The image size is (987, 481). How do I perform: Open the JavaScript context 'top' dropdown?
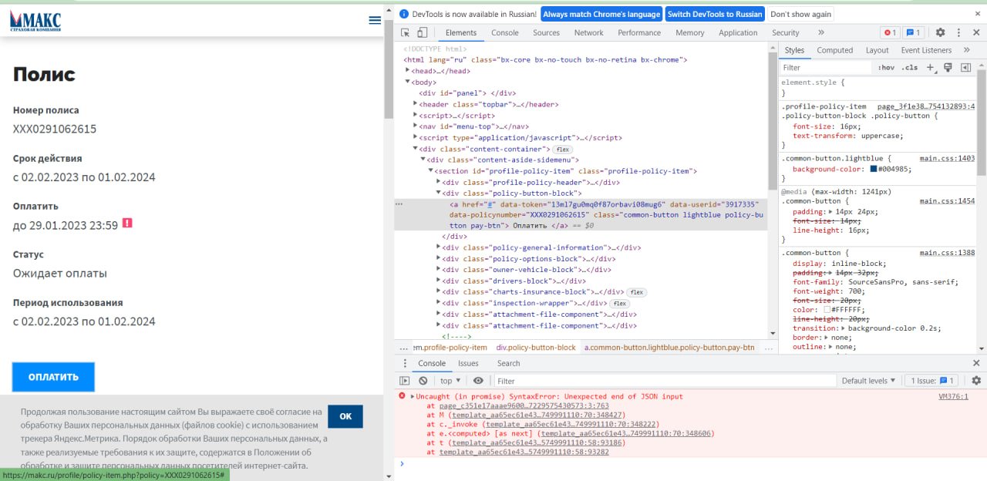(x=450, y=381)
